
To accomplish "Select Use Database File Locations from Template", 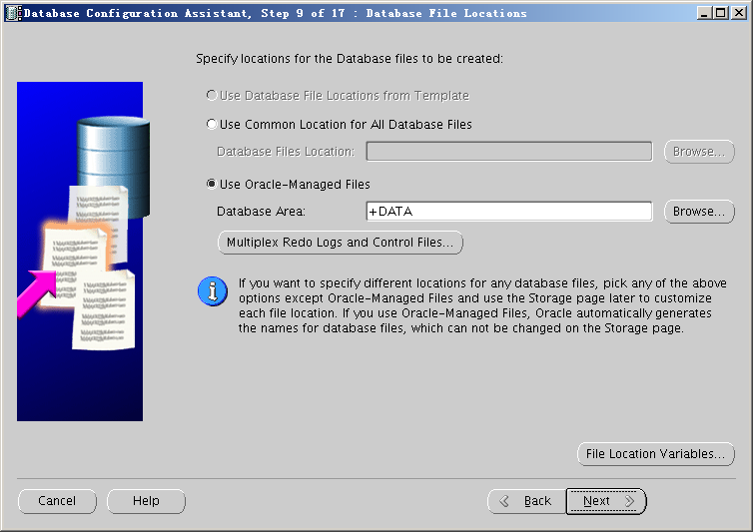I will (x=211, y=96).
